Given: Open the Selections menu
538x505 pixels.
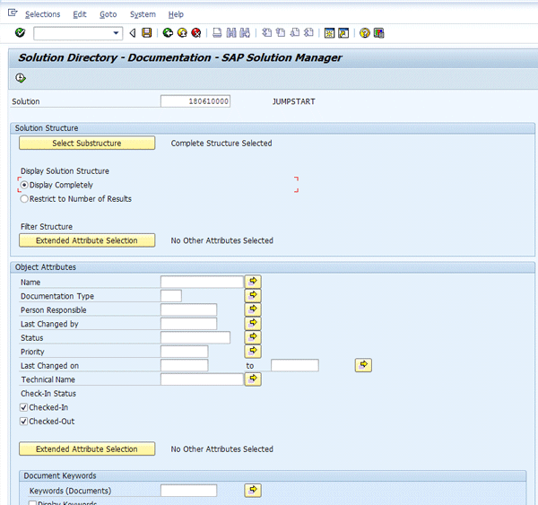Looking at the screenshot, I should [x=42, y=14].
